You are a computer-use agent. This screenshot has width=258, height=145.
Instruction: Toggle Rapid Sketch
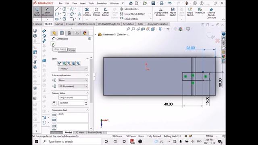[190, 12]
